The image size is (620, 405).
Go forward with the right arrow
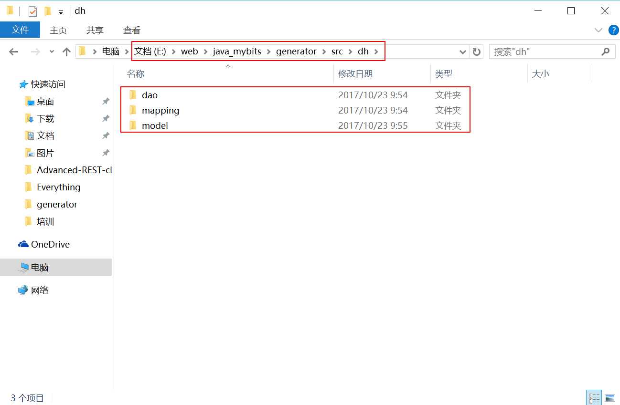(x=35, y=52)
